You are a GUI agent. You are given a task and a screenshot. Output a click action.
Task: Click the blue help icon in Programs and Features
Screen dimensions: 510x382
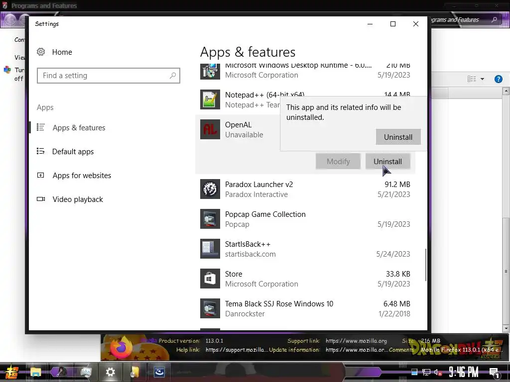(498, 79)
